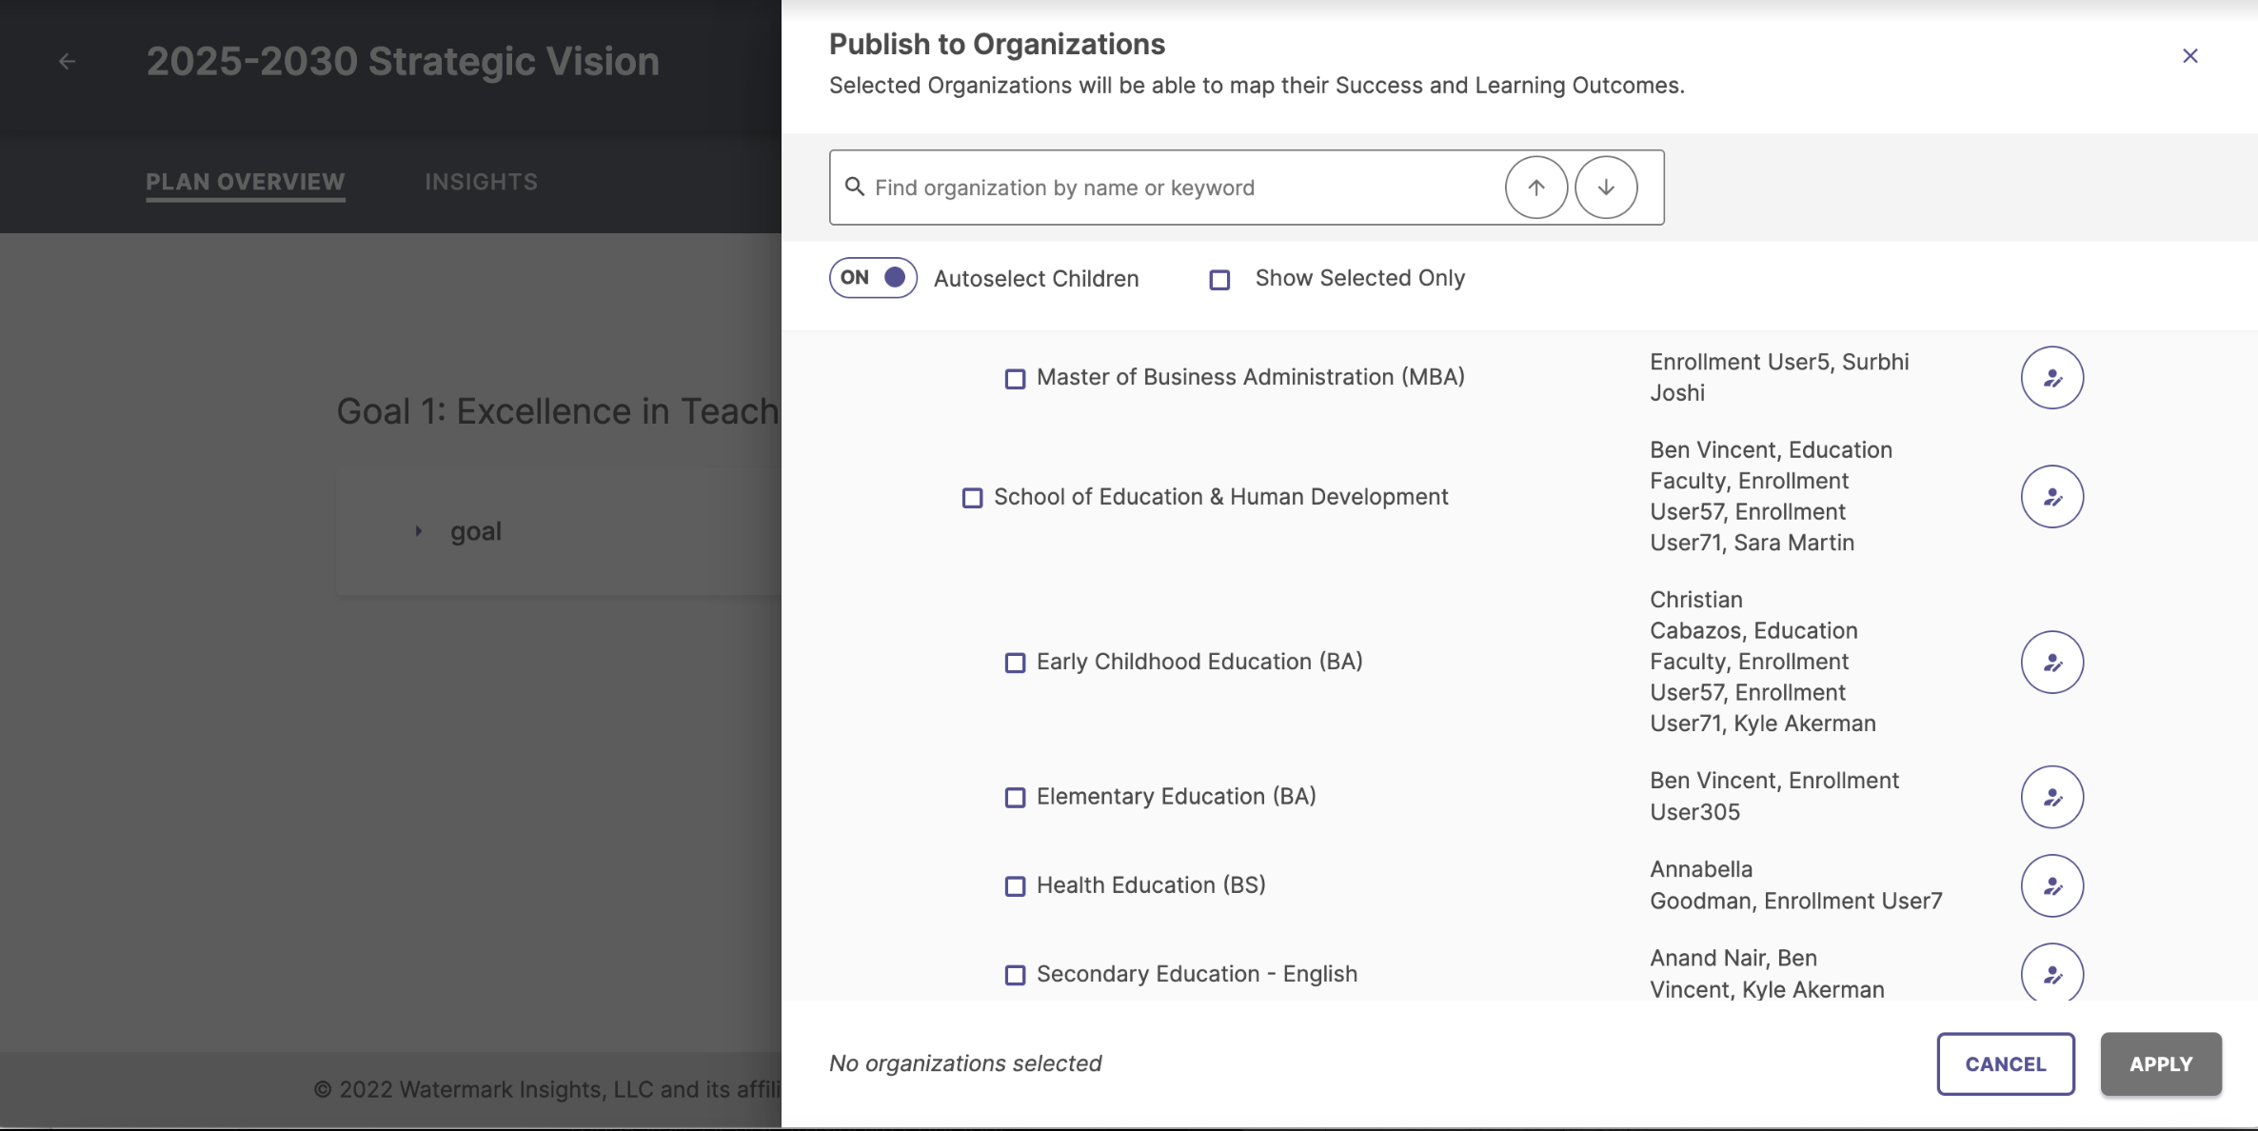2258x1131 pixels.
Task: Edit users for Health Education (BS)
Action: 2051,886
